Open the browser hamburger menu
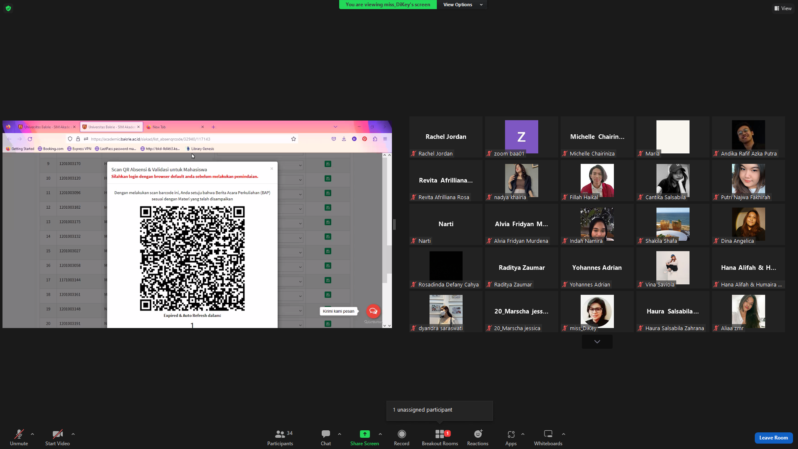798x449 pixels. [385, 139]
